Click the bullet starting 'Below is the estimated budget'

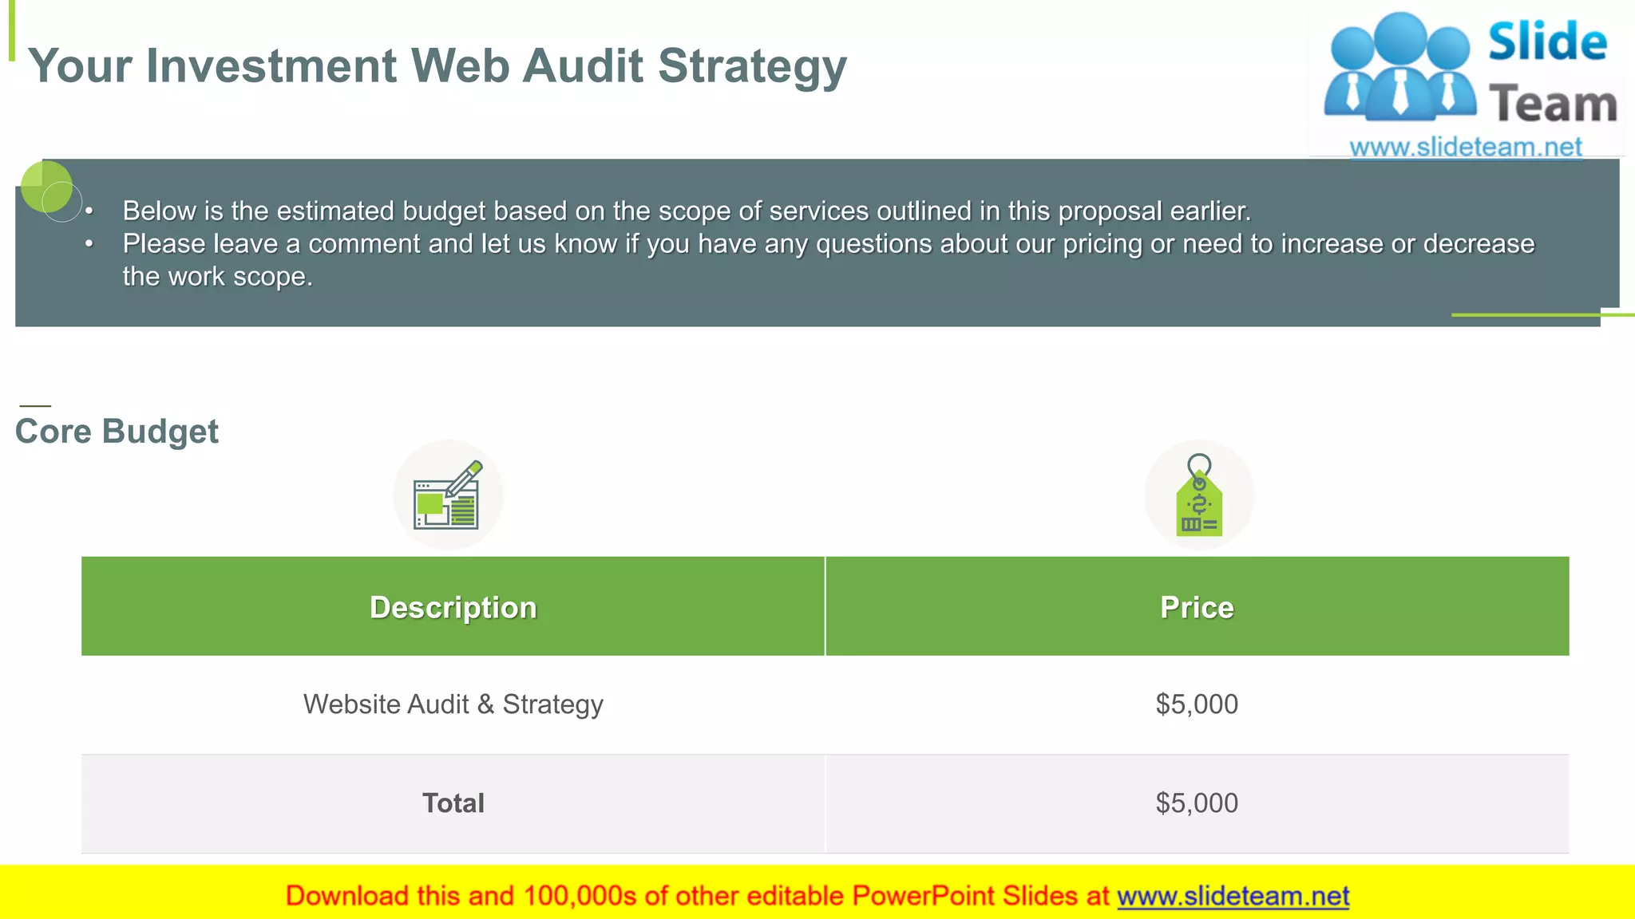[687, 211]
